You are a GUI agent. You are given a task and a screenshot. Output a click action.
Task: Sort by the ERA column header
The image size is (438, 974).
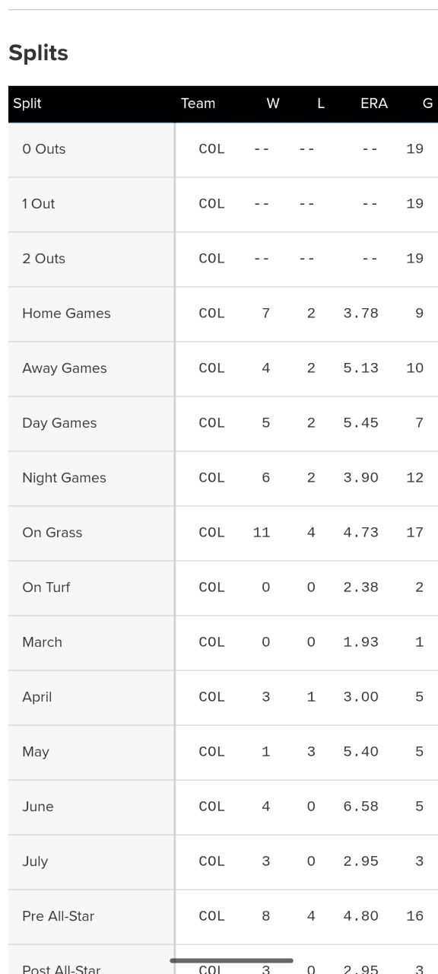point(373,103)
